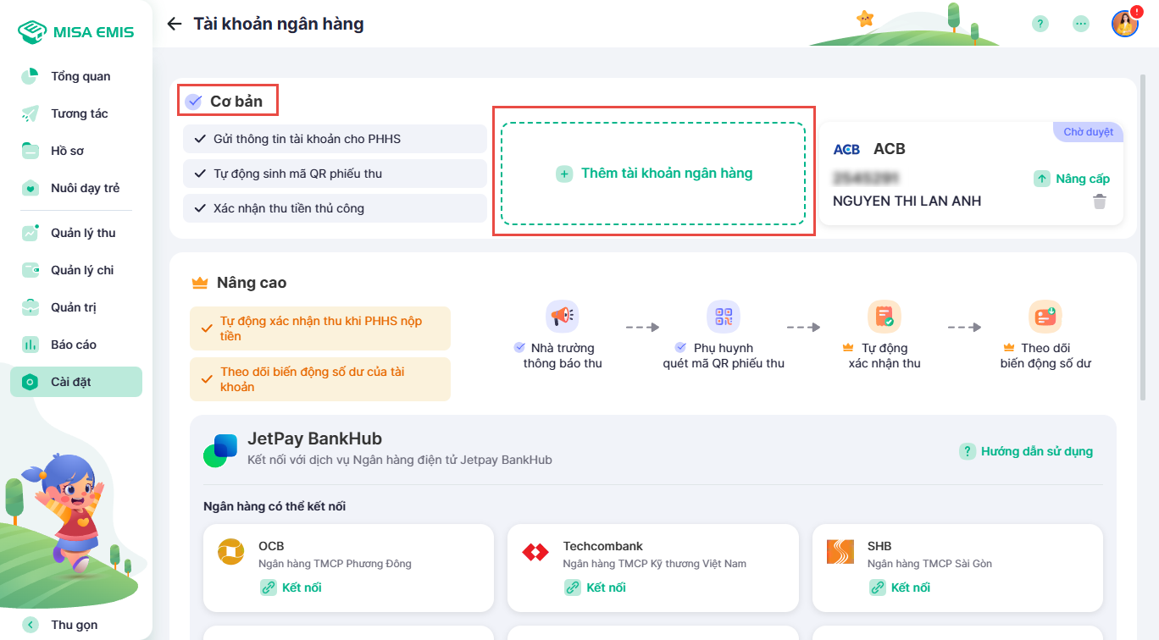Click Kết nối under Techcombank
Viewport: 1159px width, 640px height.
pyautogui.click(x=596, y=588)
